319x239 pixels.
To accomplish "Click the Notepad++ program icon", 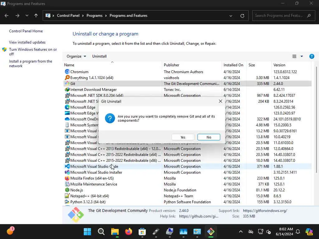I will click(x=67, y=196).
